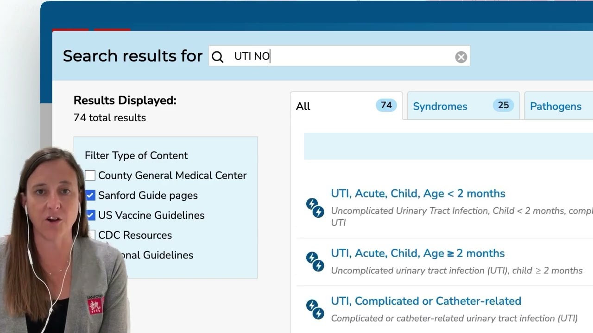Clear the search field with X icon
The width and height of the screenshot is (593, 333).
(461, 57)
